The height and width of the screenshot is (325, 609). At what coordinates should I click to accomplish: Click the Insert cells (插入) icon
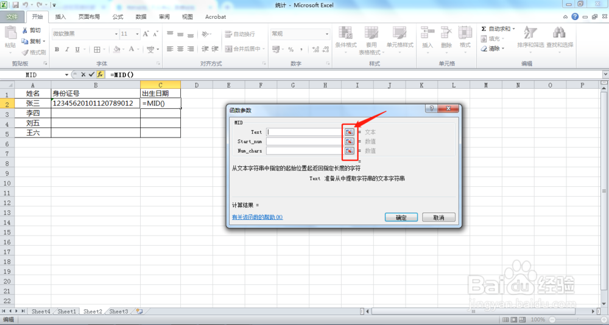(x=428, y=33)
